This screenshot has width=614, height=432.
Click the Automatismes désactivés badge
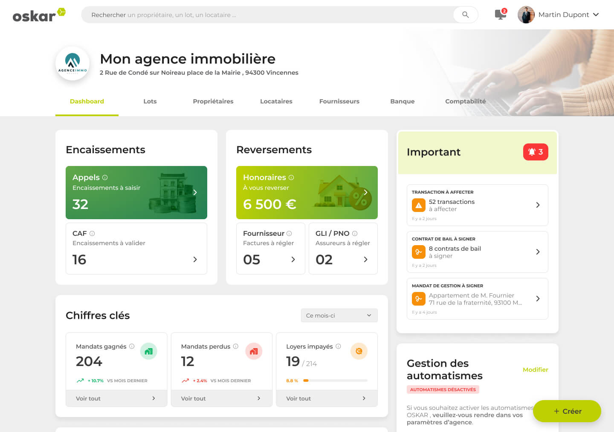(x=443, y=389)
